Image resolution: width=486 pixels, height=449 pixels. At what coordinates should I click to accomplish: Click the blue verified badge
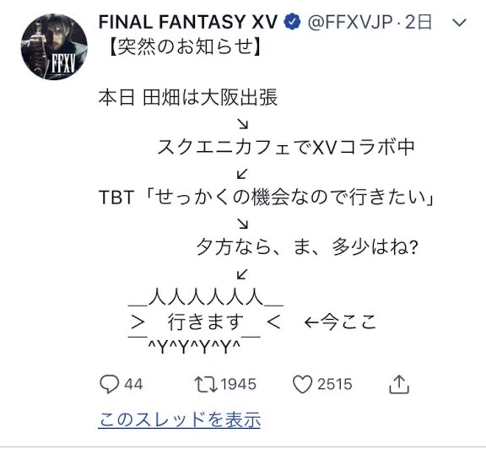(x=292, y=22)
